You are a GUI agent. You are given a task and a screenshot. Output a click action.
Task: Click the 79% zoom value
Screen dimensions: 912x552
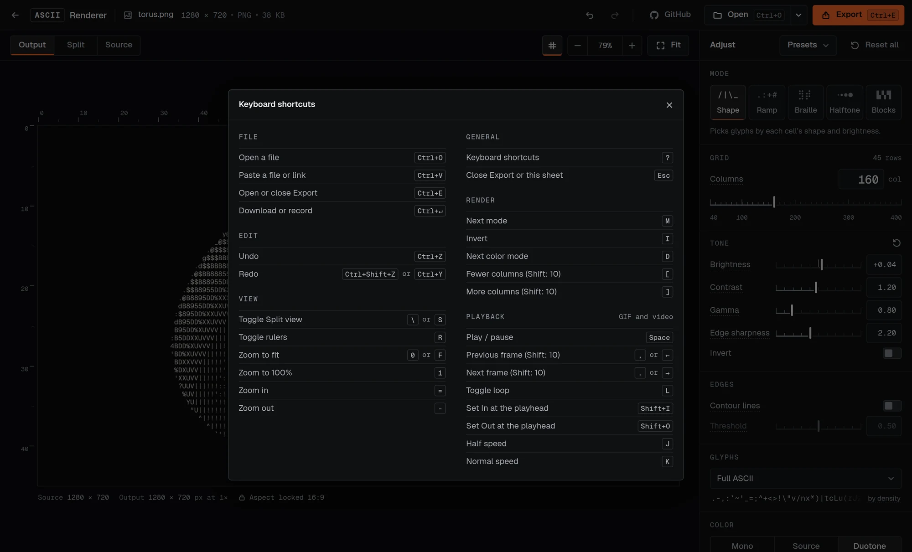605,46
